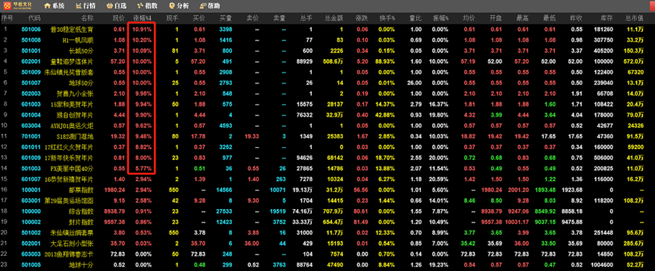The height and width of the screenshot is (271, 655).
Task: Open the 指数 index icon menu
Action: point(148,6)
